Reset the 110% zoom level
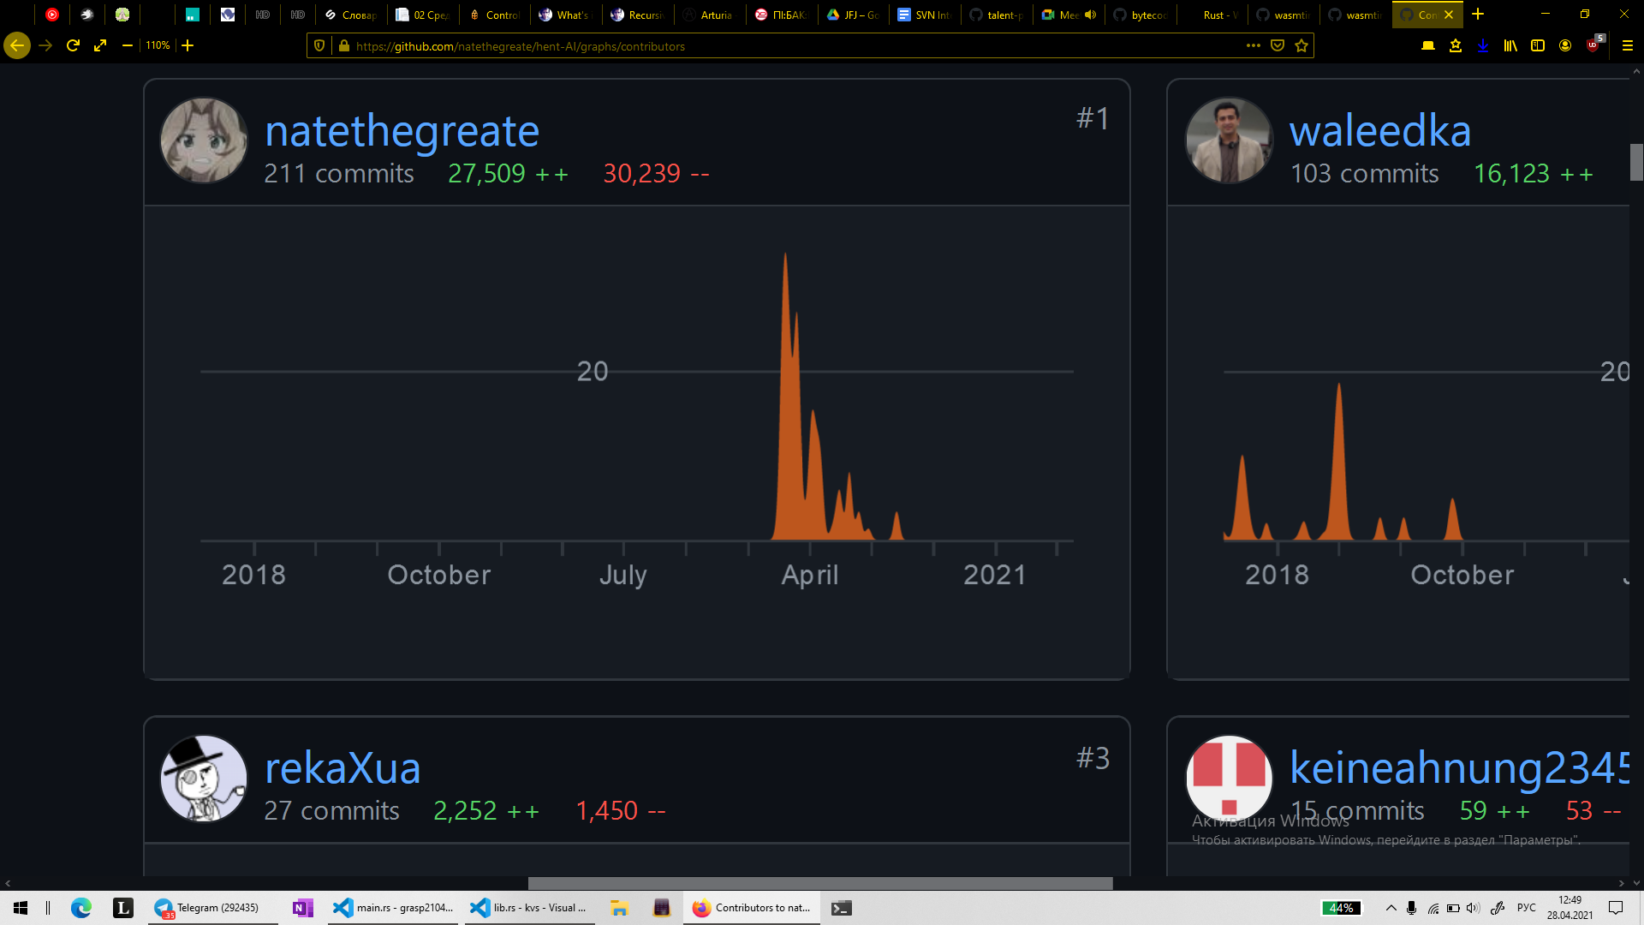Image resolution: width=1644 pixels, height=925 pixels. (158, 45)
